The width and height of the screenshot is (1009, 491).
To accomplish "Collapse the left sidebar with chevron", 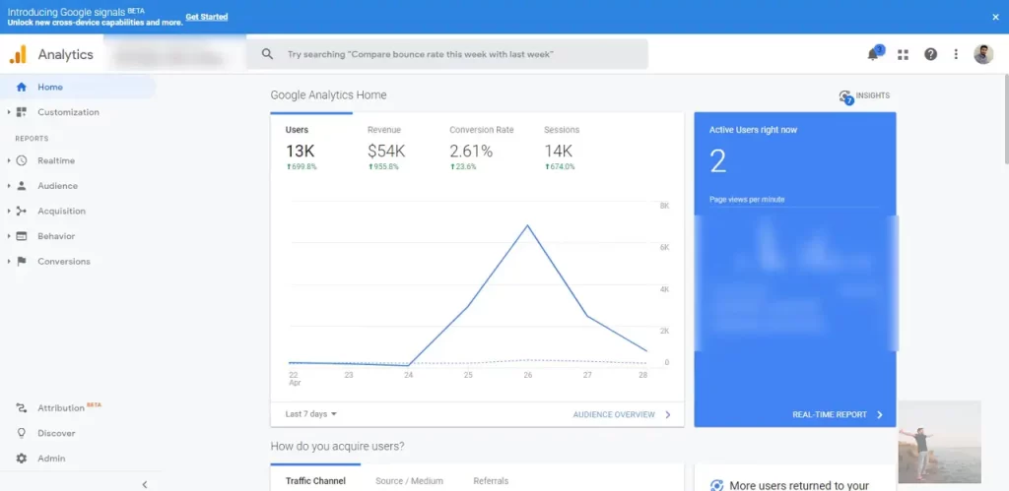I will 145,484.
